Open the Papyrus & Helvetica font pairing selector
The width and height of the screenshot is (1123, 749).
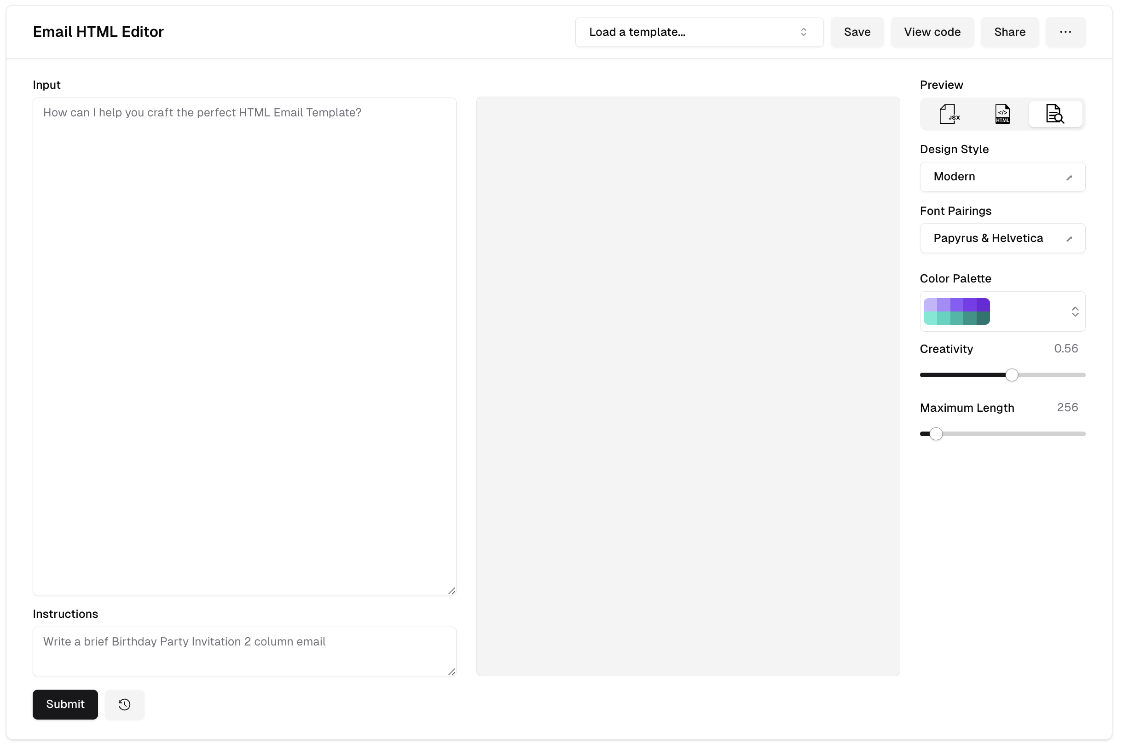[x=1002, y=238]
